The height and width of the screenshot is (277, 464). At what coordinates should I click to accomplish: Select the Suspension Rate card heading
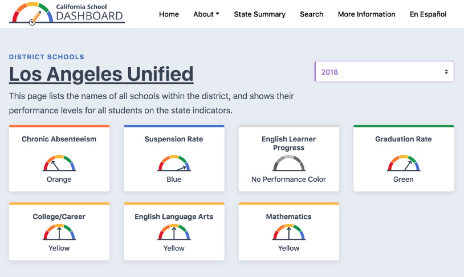174,139
